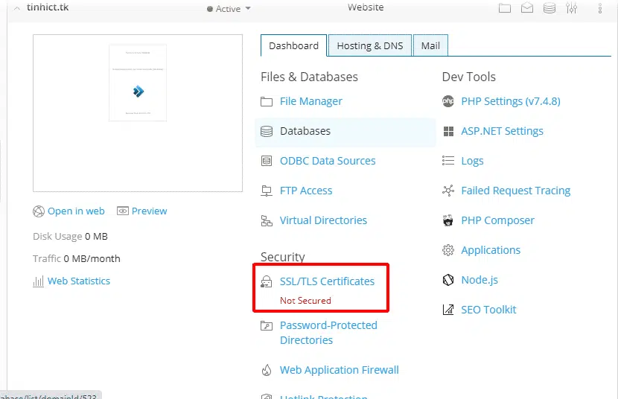This screenshot has height=399, width=618.
Task: Click the SEO Toolkit chart icon
Action: point(448,310)
